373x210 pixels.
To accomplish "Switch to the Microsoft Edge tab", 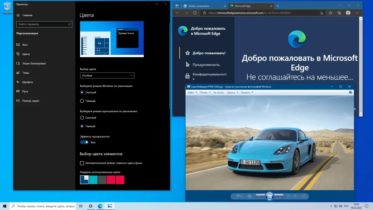I will click(x=250, y=6).
